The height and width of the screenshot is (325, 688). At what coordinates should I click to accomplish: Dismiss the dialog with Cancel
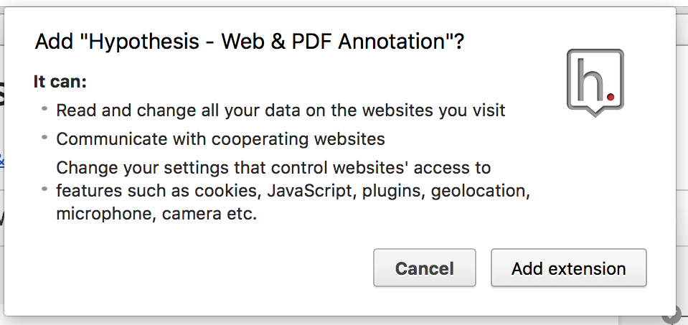pyautogui.click(x=424, y=268)
